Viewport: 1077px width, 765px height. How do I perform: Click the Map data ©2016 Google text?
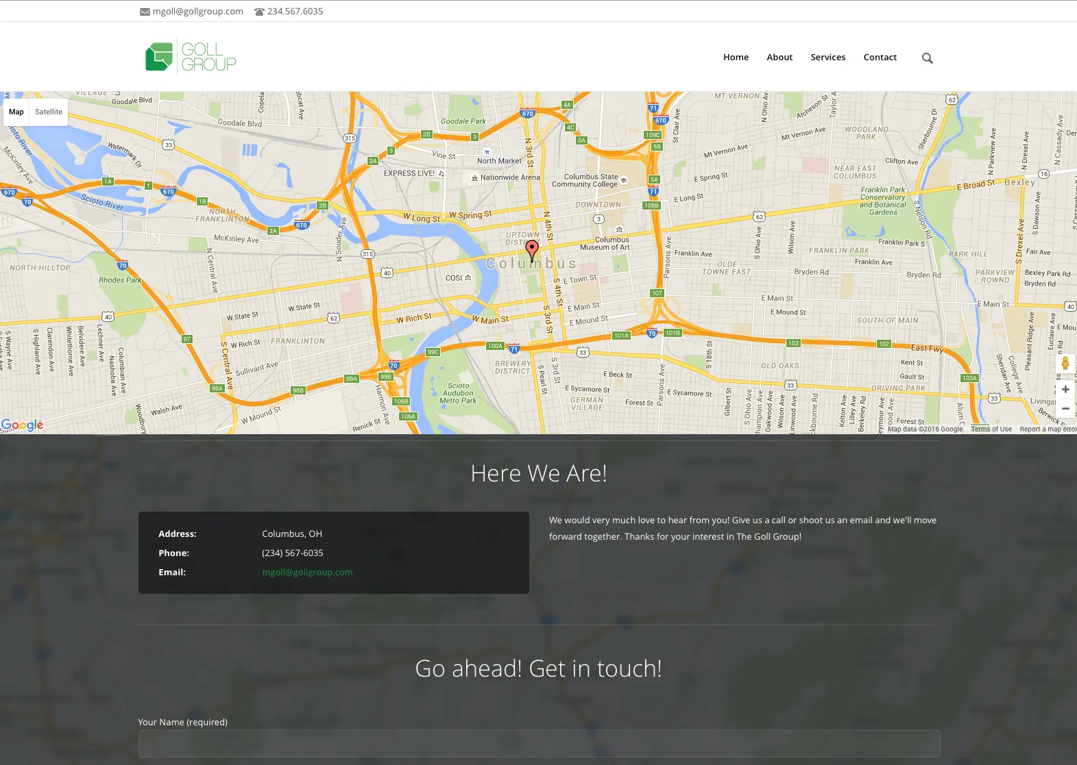(x=925, y=429)
